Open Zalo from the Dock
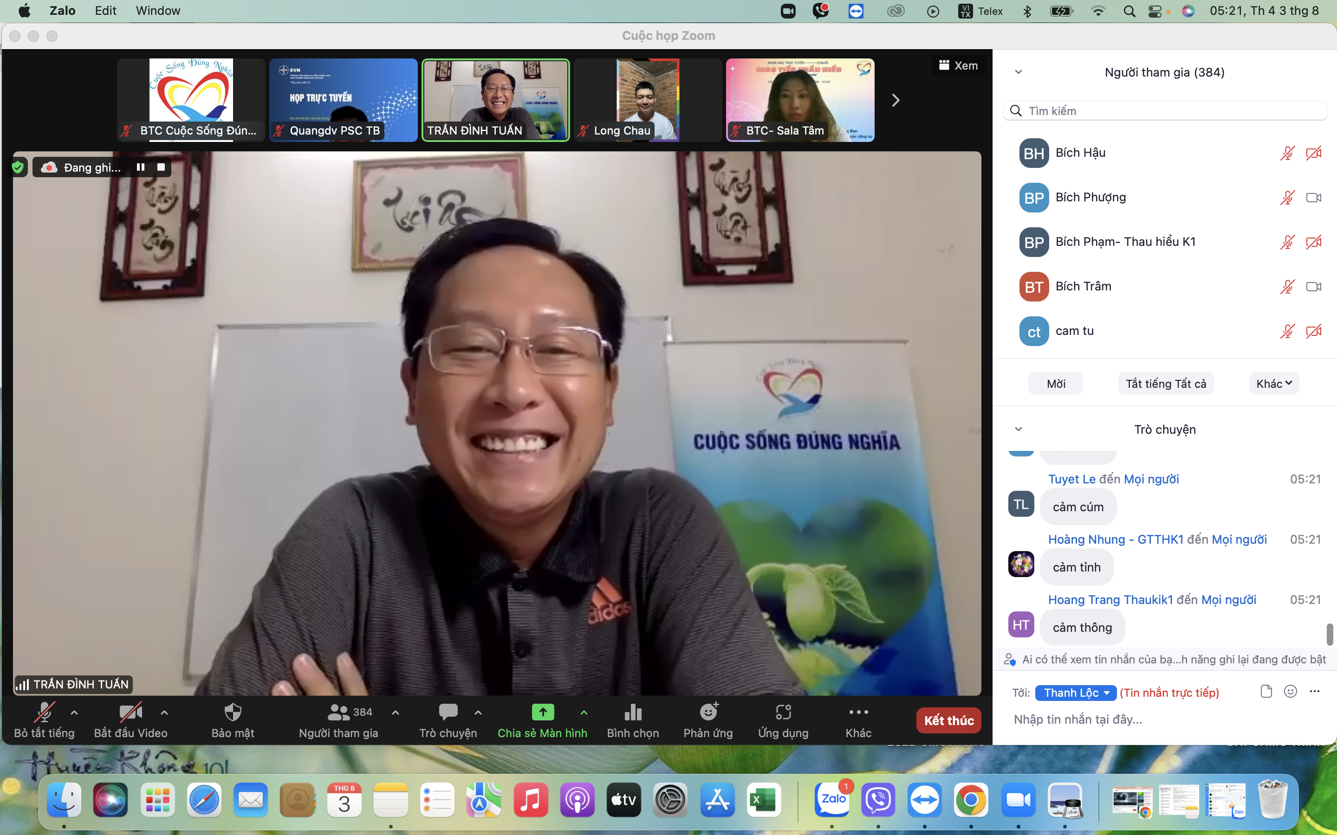1337x835 pixels. pos(832,799)
